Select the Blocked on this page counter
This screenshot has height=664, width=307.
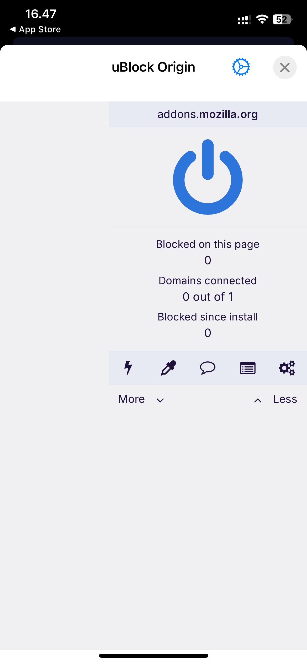pos(208,252)
